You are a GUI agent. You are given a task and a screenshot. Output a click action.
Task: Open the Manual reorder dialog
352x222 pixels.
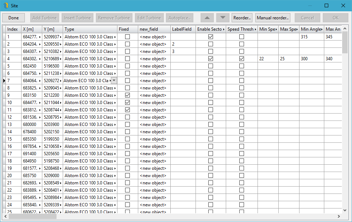coord(273,18)
